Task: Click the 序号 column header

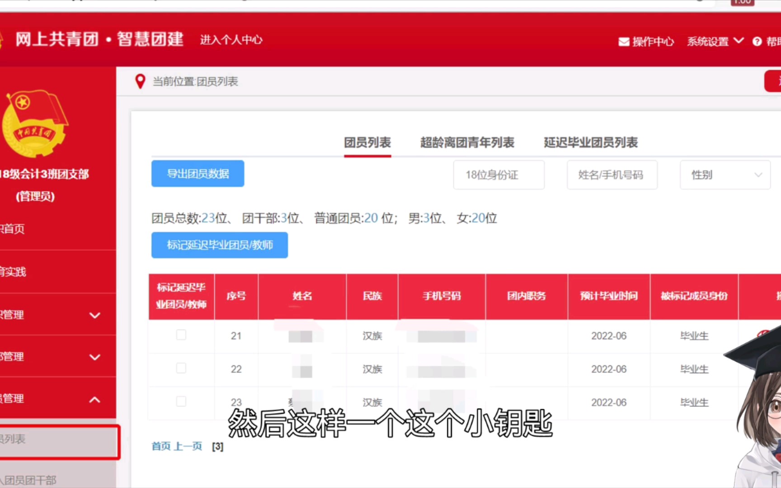Action: pos(236,296)
